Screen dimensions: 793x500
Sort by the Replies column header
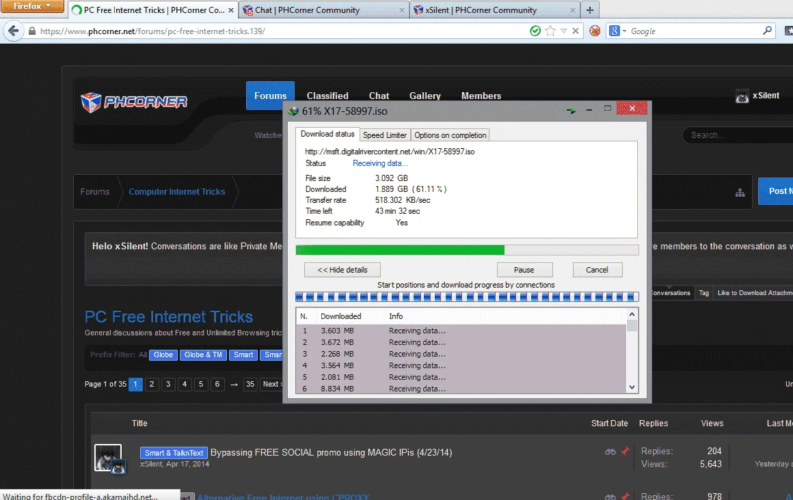pos(654,423)
